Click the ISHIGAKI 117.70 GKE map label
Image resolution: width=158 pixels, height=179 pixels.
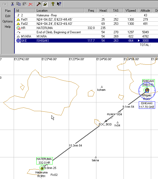[x=147, y=105]
